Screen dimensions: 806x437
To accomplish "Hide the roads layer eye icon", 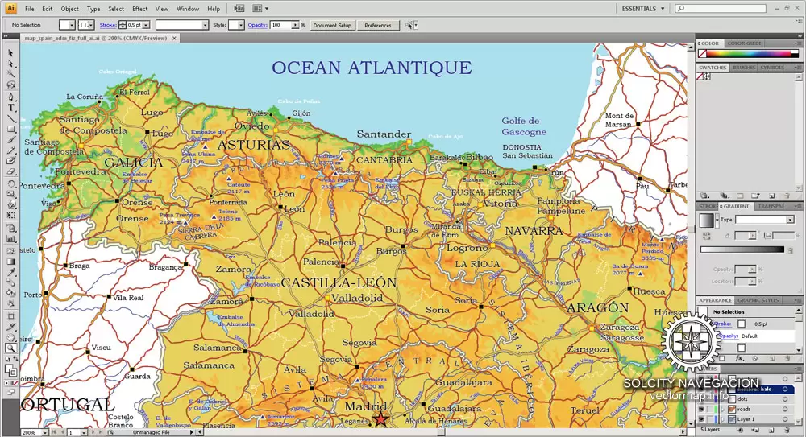I will click(x=702, y=410).
